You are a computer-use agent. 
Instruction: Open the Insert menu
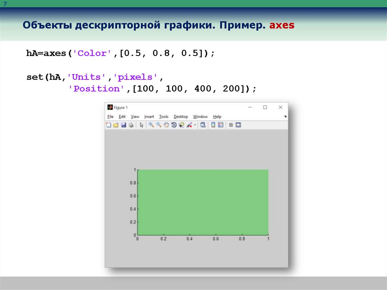pos(149,116)
